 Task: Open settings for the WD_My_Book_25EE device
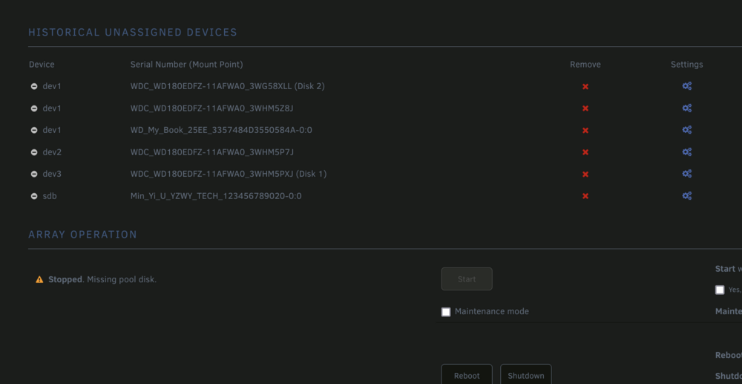pyautogui.click(x=686, y=130)
